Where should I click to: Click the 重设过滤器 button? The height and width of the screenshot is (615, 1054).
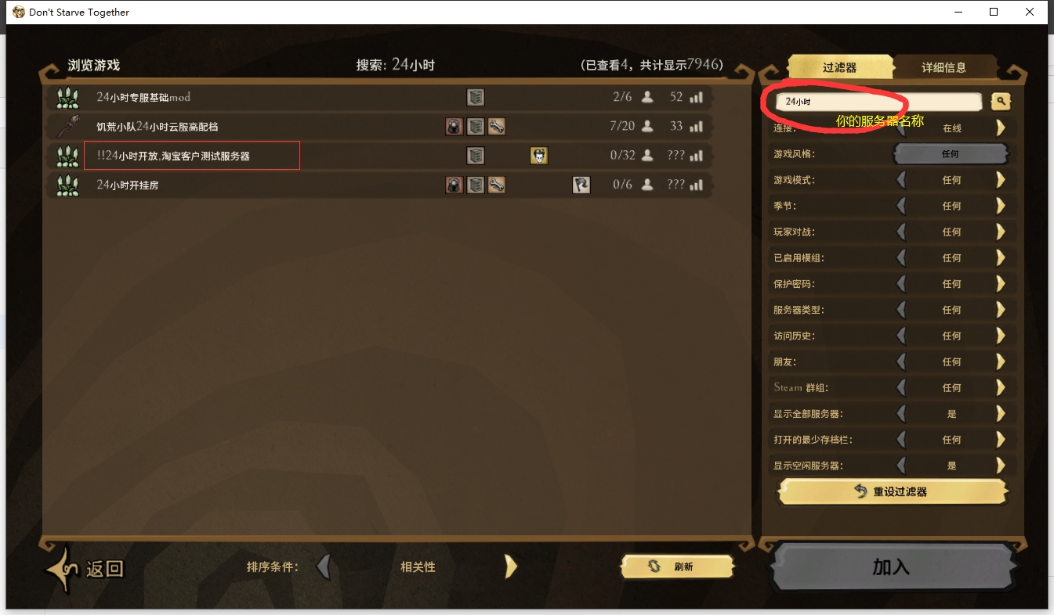tap(892, 491)
